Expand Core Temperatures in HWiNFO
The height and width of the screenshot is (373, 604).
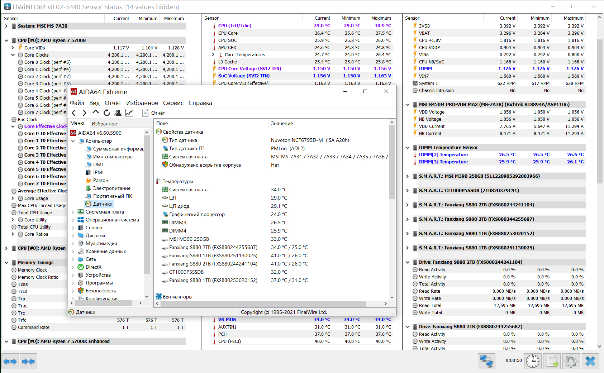click(x=213, y=54)
